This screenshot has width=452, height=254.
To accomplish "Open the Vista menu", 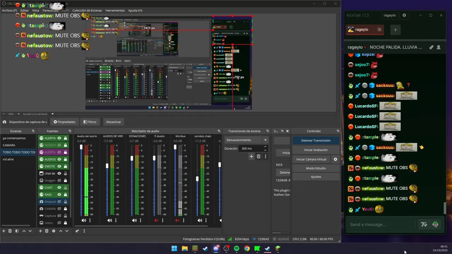I will (x=36, y=11).
